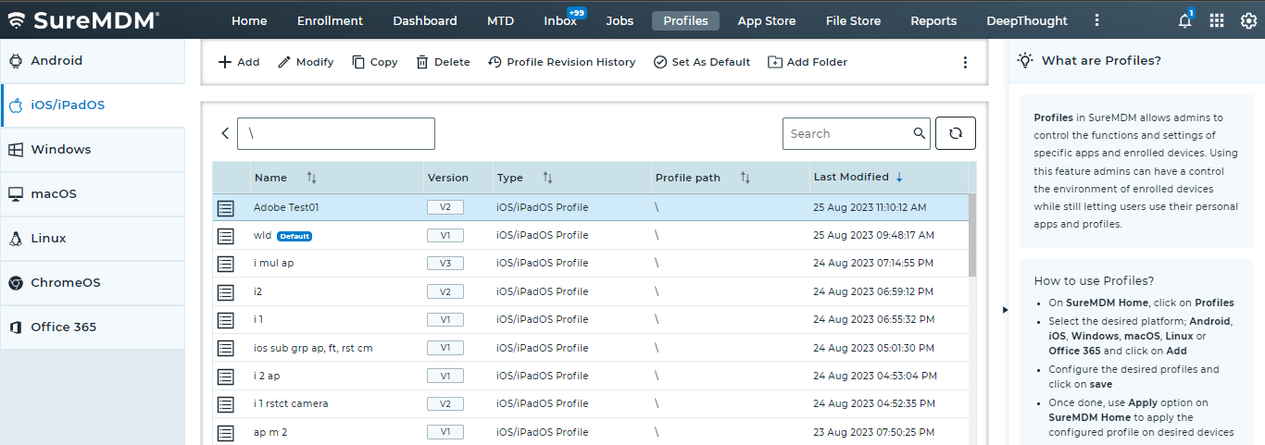
Task: Click the profile icon of wld row
Action: click(225, 236)
